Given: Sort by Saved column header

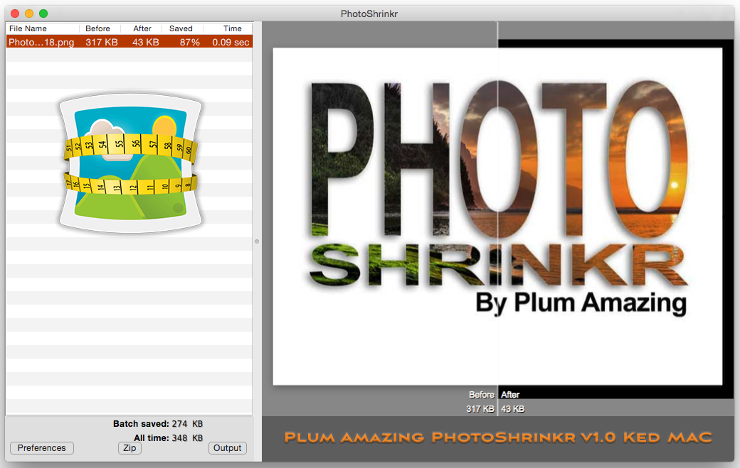Looking at the screenshot, I should click(x=182, y=28).
